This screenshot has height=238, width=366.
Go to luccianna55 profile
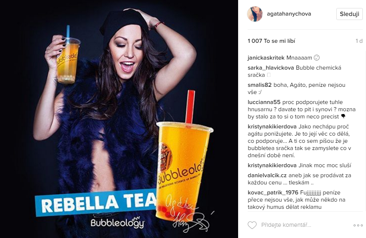click(x=264, y=102)
